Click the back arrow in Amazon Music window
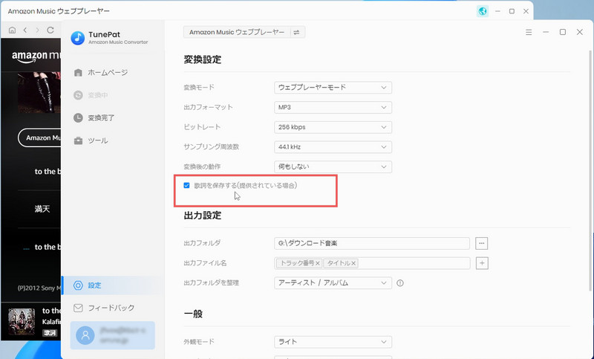Image resolution: width=594 pixels, height=359 pixels. pyautogui.click(x=25, y=30)
